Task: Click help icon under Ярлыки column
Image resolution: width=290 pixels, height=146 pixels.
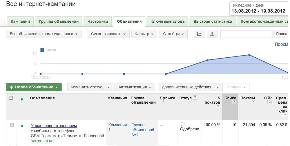Action: point(163,102)
